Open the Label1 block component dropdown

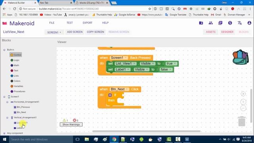(x=123, y=70)
